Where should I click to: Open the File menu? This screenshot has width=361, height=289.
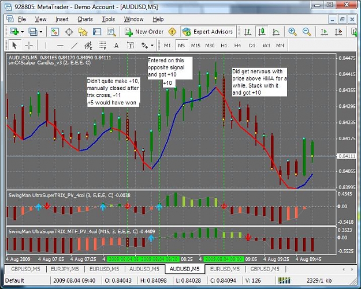(22, 19)
